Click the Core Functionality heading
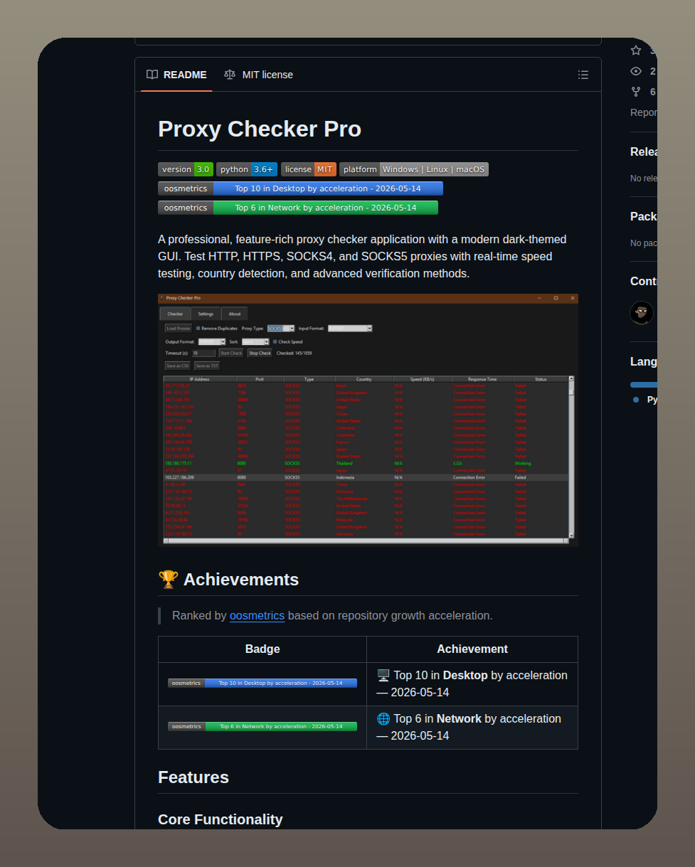This screenshot has width=695, height=867. 221,819
